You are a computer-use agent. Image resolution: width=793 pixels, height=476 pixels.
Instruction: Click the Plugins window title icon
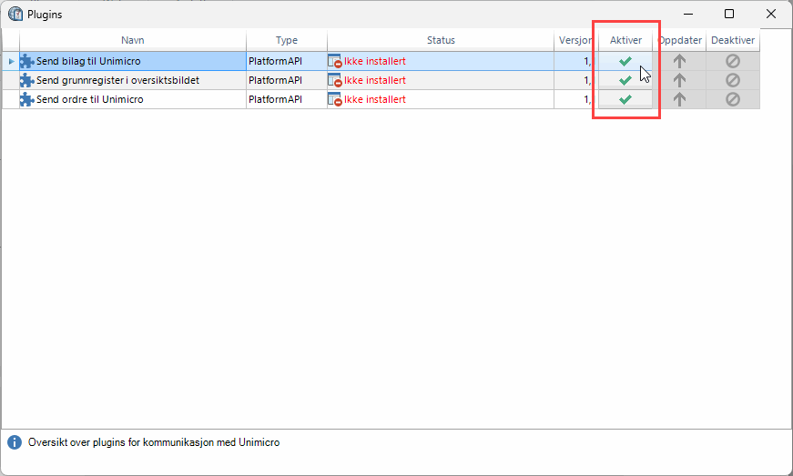coord(15,14)
